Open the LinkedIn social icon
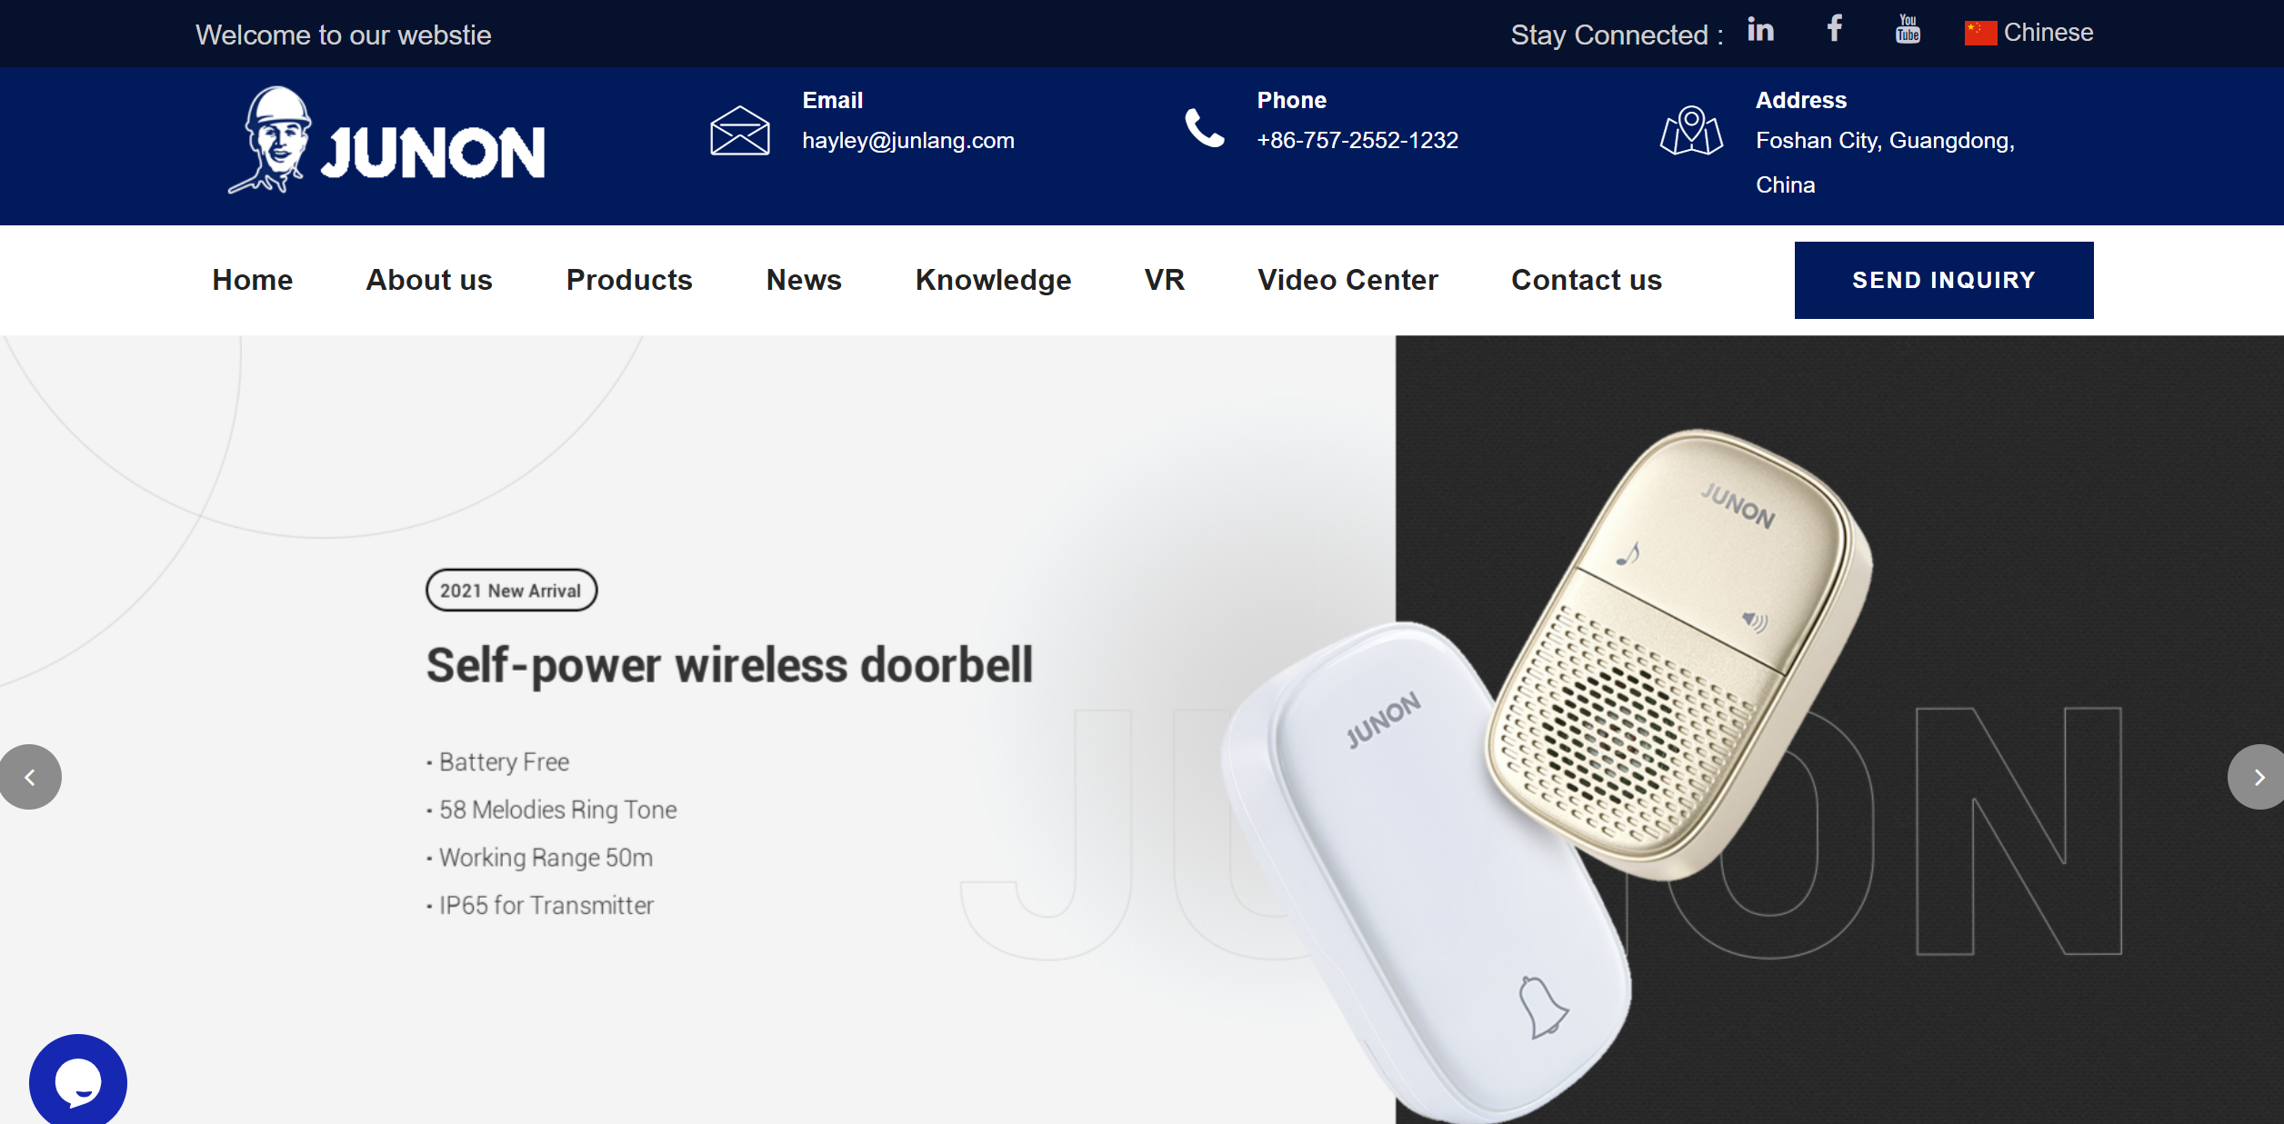 click(1760, 30)
